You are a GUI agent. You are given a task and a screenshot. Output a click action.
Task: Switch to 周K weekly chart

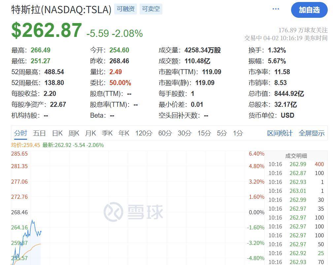(74, 133)
